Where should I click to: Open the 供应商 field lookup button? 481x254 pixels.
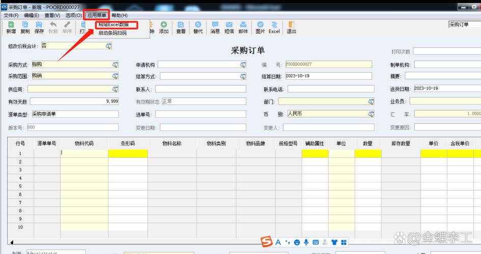click(115, 89)
